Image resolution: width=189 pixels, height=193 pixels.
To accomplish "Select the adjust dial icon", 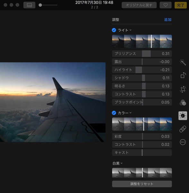I will coord(183,116).
